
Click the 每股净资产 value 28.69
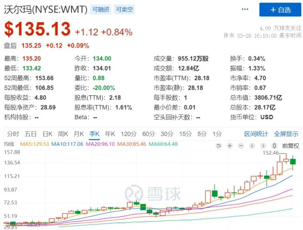pyautogui.click(x=48, y=107)
